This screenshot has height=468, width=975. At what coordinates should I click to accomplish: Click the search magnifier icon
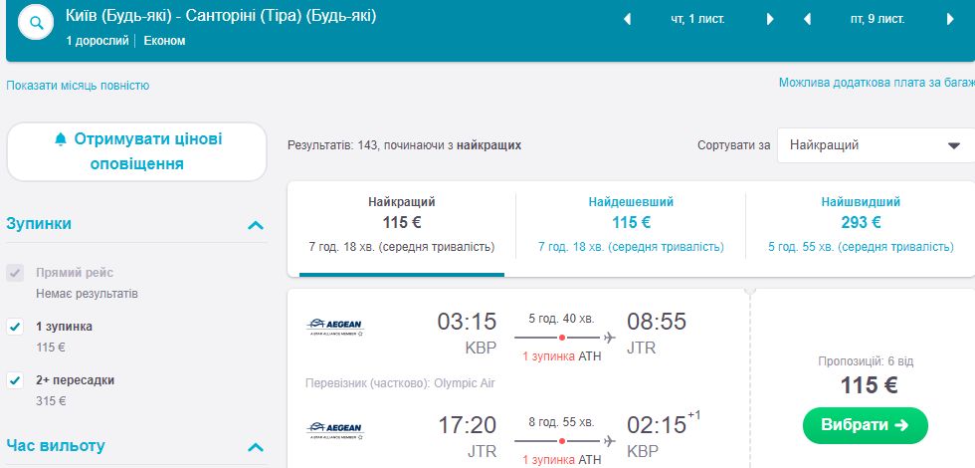(x=35, y=25)
